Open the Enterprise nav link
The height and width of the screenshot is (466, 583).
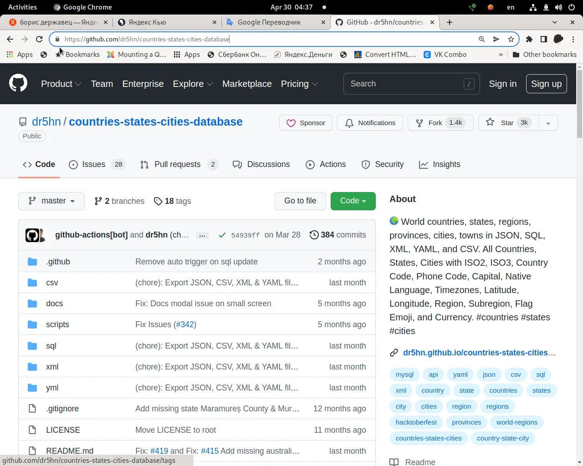[143, 84]
